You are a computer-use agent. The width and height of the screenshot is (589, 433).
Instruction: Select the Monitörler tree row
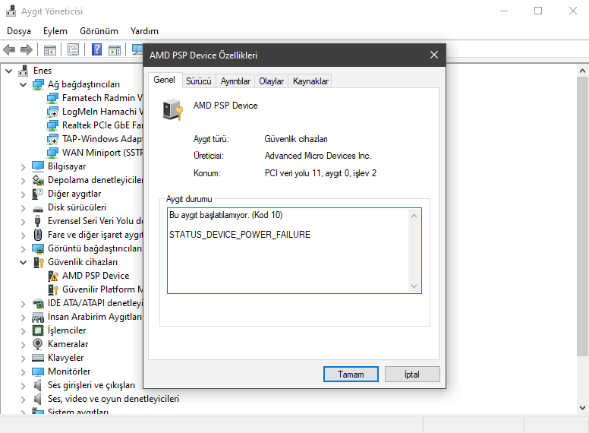[x=69, y=371]
